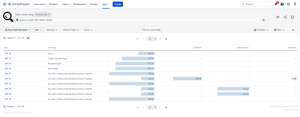Go to last page in top pager
Viewport: 300px width, 117px height.
(x=166, y=39)
